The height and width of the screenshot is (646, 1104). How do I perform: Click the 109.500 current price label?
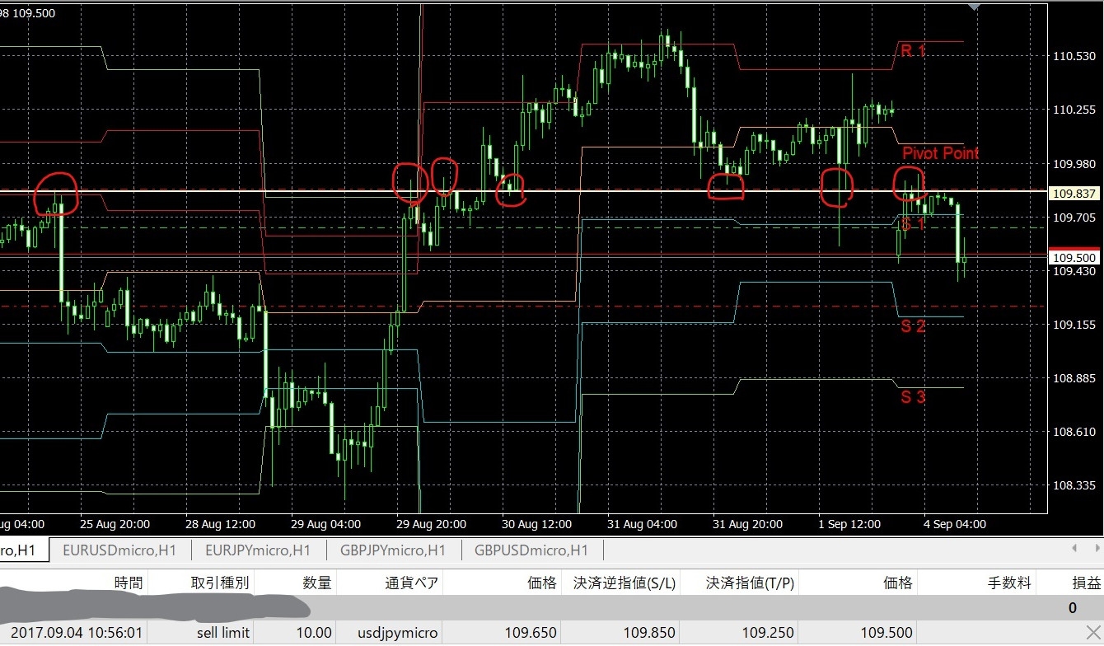[x=1072, y=257]
